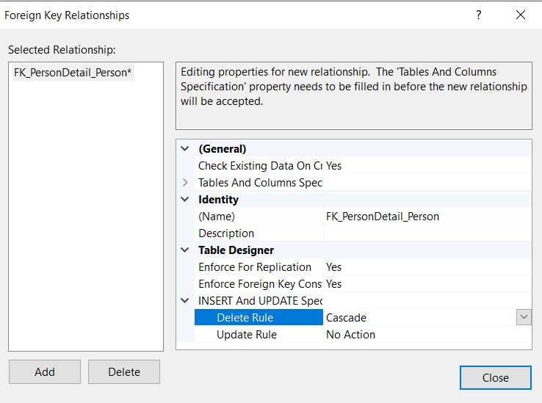Expand Tables And Columns Specification row
Screen dimensions: 542x403
tap(185, 183)
